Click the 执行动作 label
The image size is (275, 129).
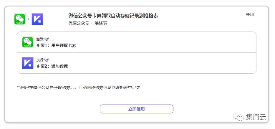pyautogui.click(x=43, y=60)
